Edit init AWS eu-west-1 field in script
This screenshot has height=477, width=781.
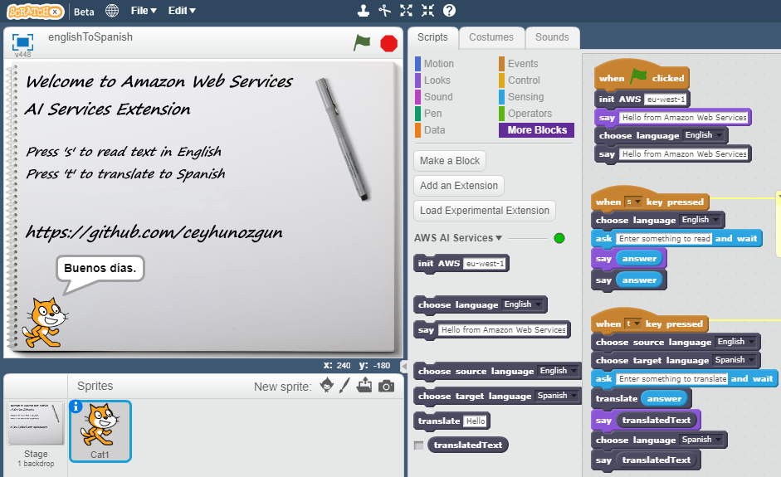(x=666, y=99)
